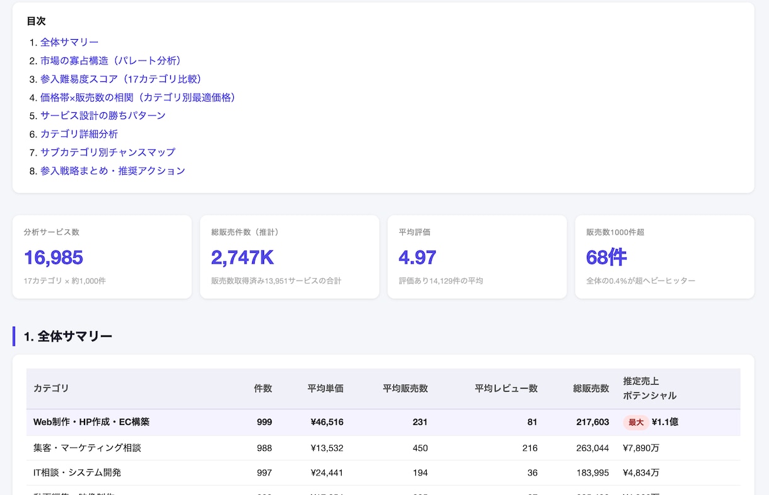The image size is (769, 495).
Task: Click the ¥24,441 average price cell
Action: click(x=327, y=473)
